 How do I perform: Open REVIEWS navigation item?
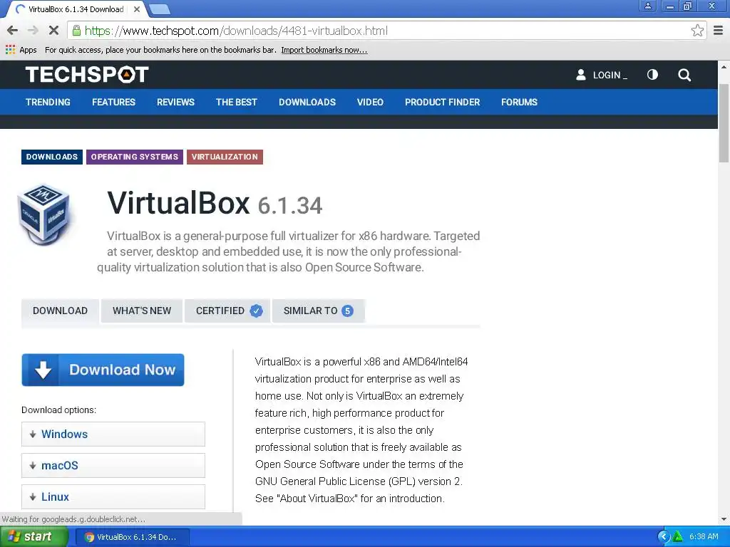tap(175, 102)
